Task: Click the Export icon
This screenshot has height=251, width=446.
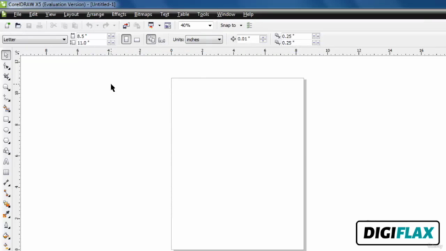Action: 137,26
